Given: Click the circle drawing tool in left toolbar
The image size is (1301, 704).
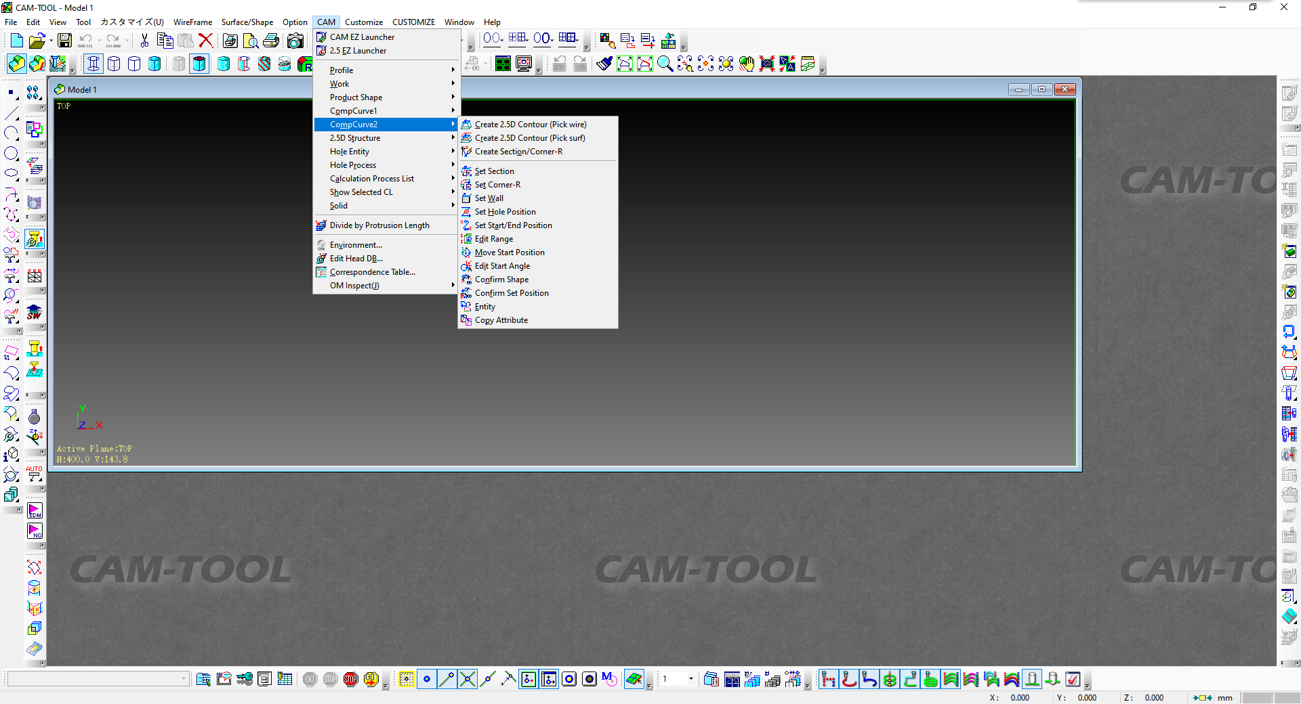Looking at the screenshot, I should (x=12, y=154).
